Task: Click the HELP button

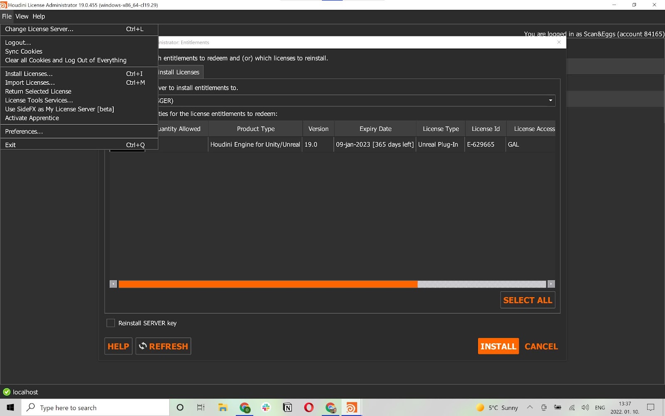Action: click(x=118, y=346)
